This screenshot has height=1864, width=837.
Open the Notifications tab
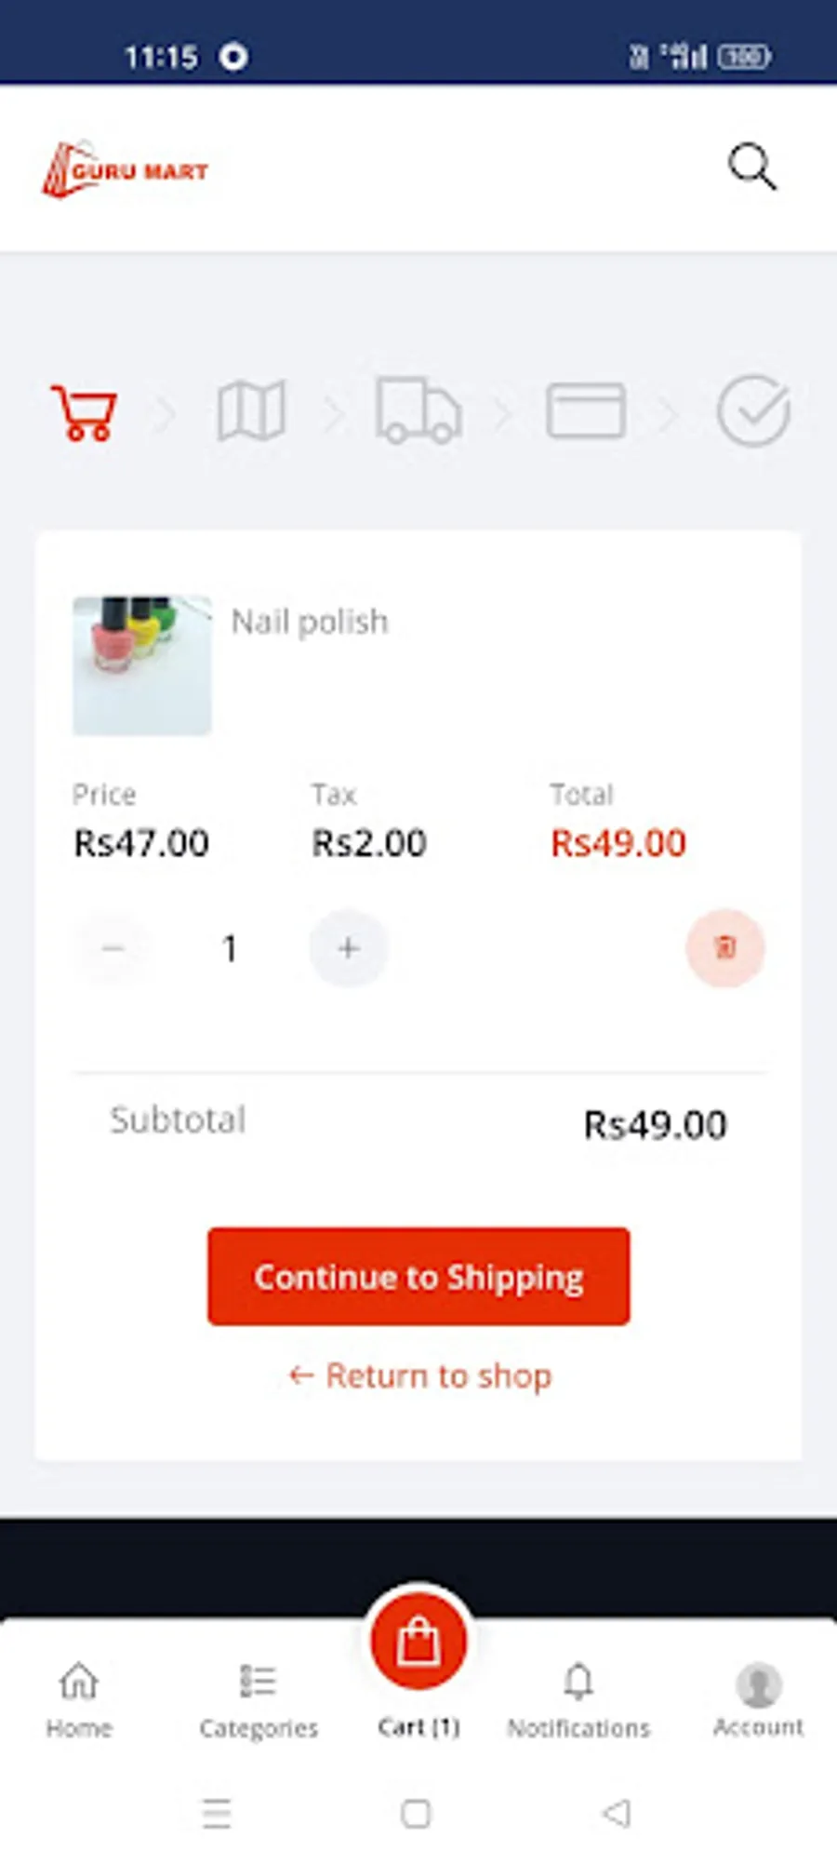click(578, 1699)
